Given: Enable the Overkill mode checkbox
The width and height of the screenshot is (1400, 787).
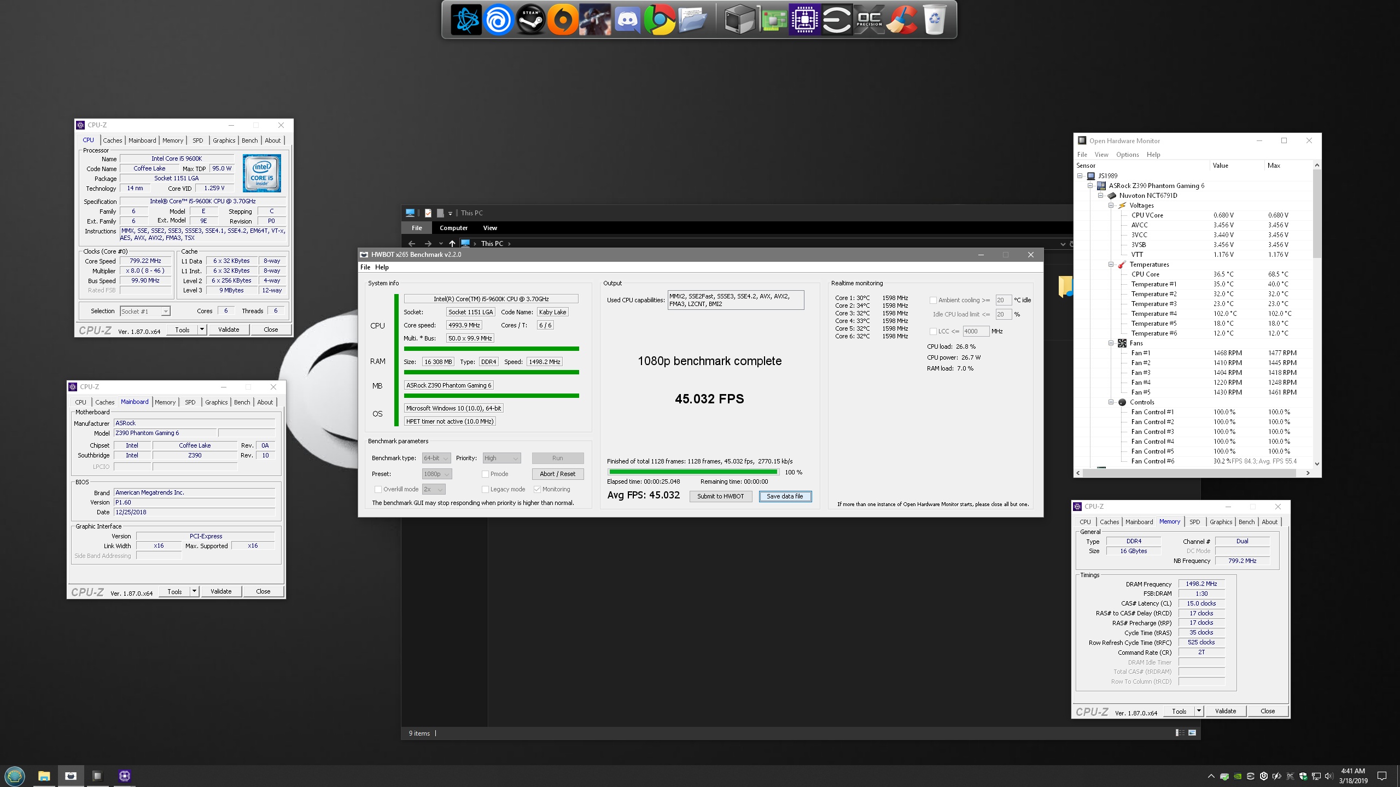Looking at the screenshot, I should 378,489.
